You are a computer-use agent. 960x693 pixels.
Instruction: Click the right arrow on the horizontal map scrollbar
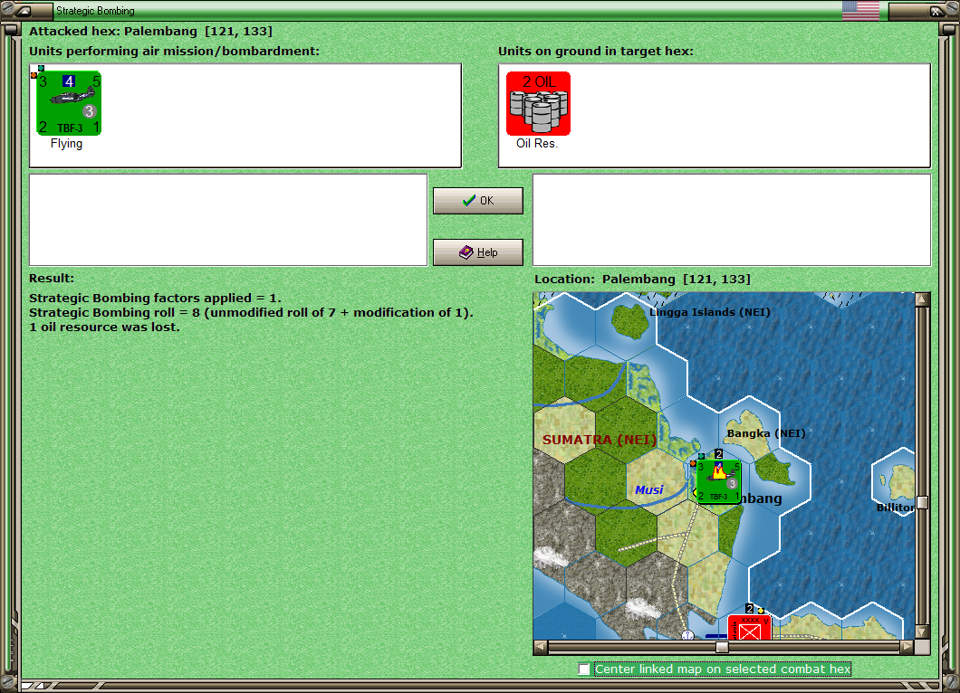click(x=908, y=647)
